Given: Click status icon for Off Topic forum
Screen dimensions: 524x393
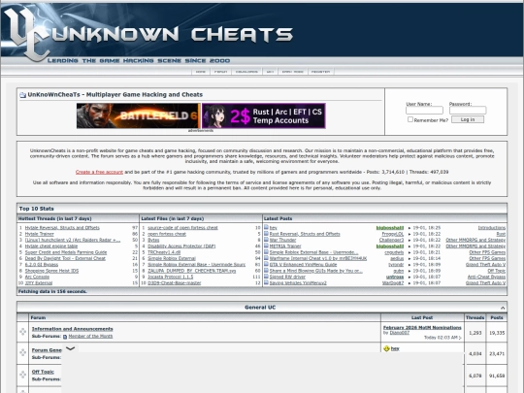Looking at the screenshot, I should [x=22, y=375].
